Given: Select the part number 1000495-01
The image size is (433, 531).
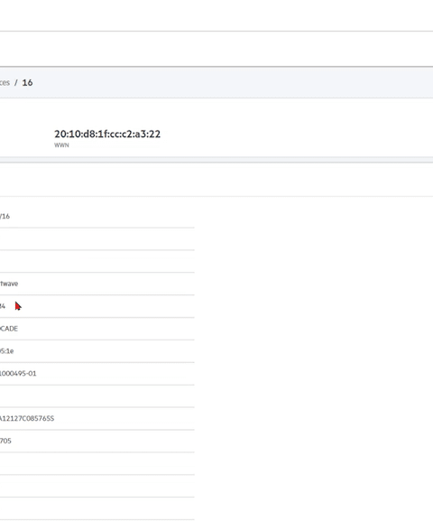Looking at the screenshot, I should [x=18, y=373].
